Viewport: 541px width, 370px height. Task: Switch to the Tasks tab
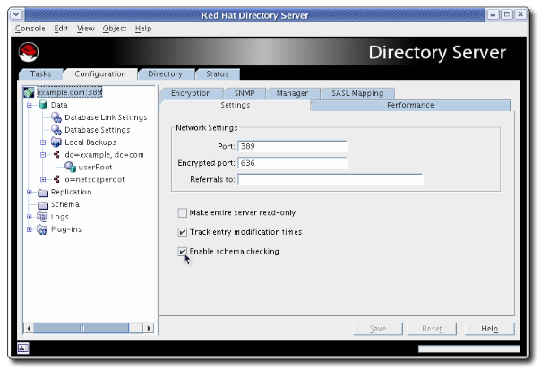[x=40, y=73]
